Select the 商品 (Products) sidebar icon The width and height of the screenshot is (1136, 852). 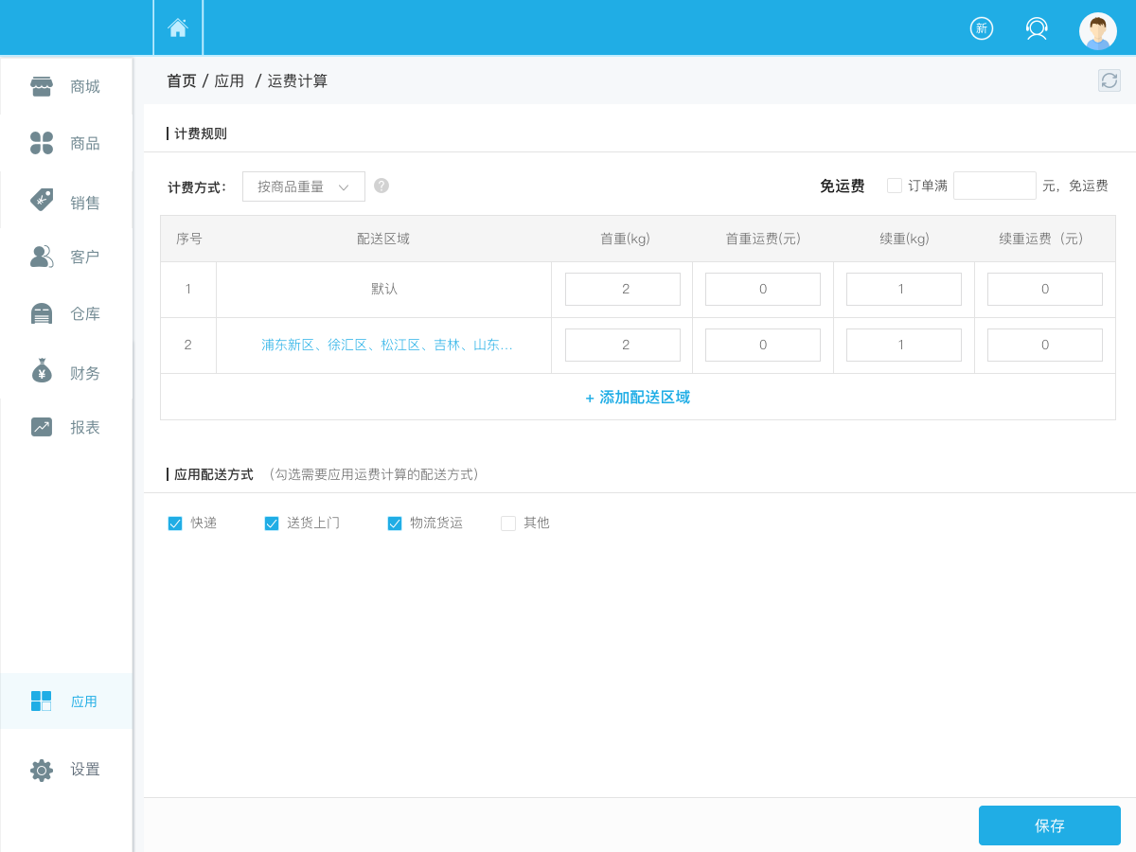(x=66, y=143)
